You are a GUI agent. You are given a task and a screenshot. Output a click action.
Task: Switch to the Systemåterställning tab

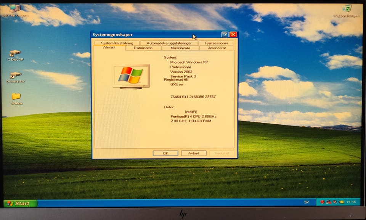click(x=117, y=43)
